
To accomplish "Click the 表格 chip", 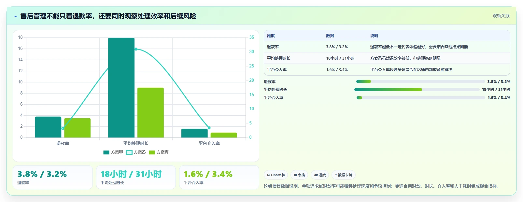I will pos(299,175).
